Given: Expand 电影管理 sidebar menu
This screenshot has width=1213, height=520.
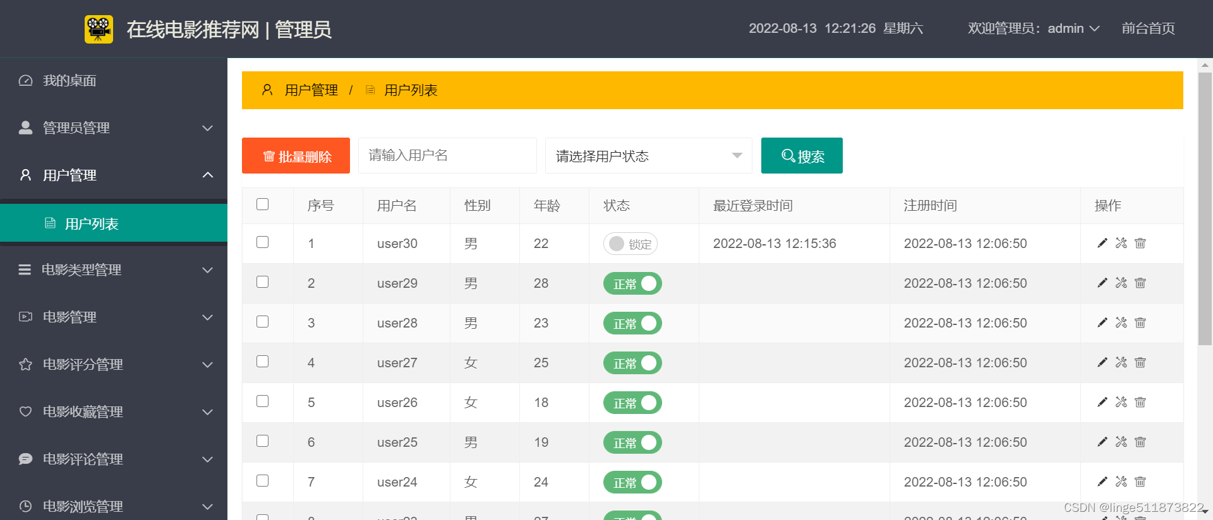Looking at the screenshot, I should [114, 317].
